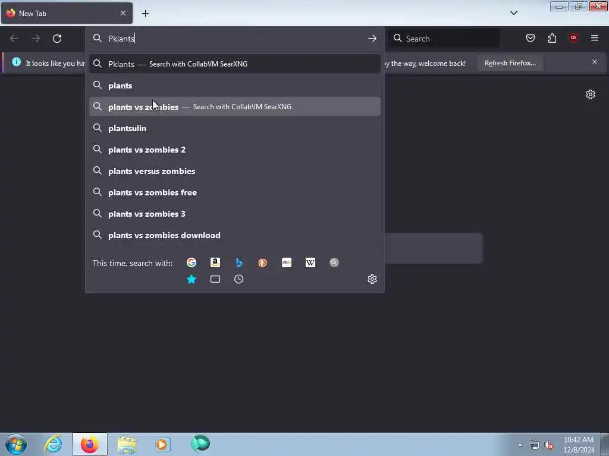Viewport: 609px width, 456px height.
Task: Open the Firefox application menu
Action: click(595, 38)
